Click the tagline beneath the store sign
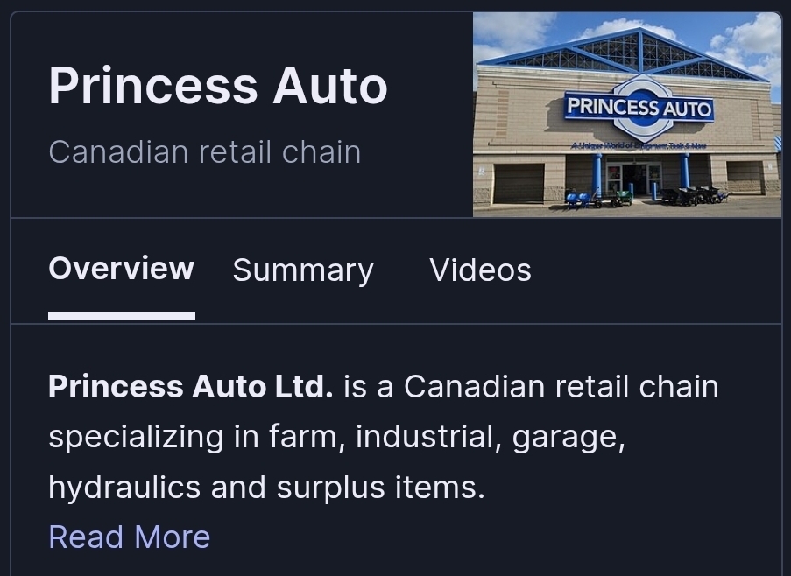The height and width of the screenshot is (576, 791). pos(639,145)
